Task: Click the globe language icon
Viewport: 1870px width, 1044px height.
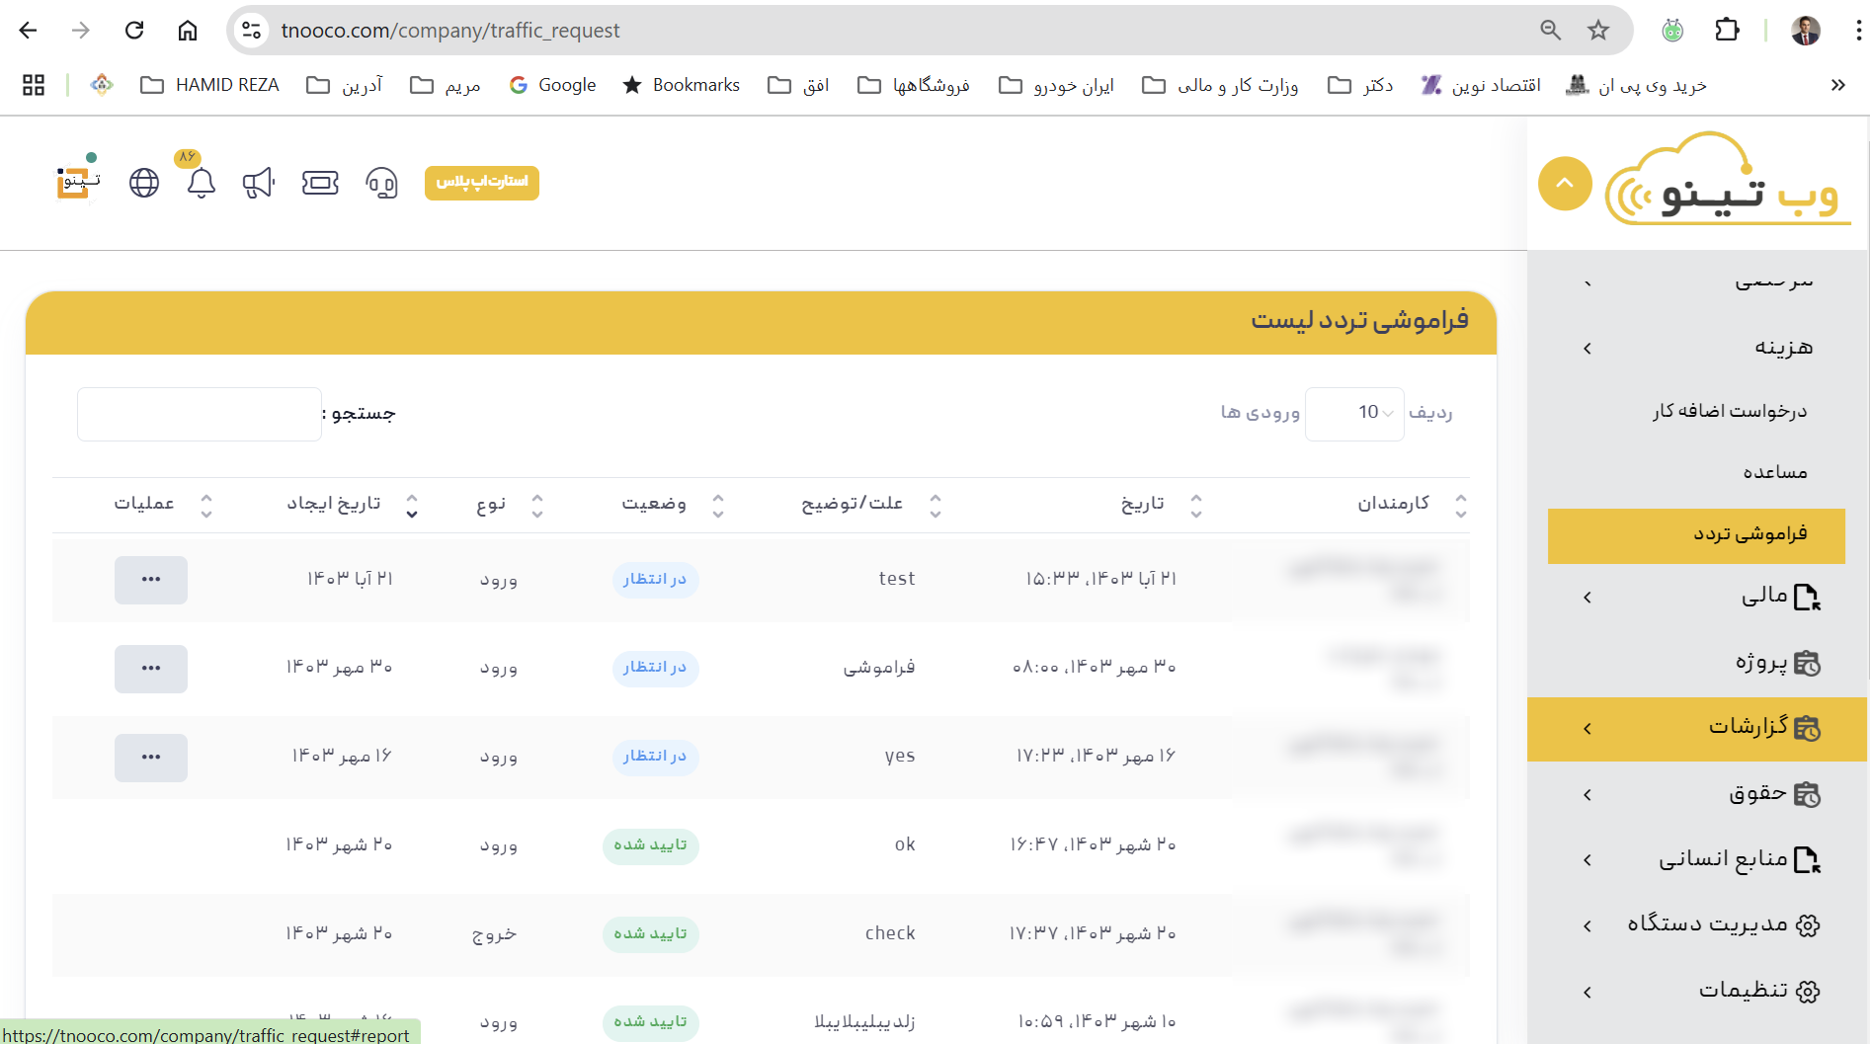Action: click(144, 183)
